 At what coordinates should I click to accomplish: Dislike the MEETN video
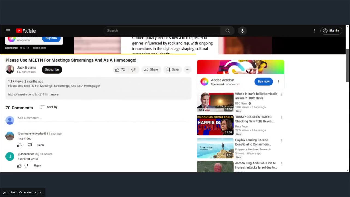click(x=133, y=69)
